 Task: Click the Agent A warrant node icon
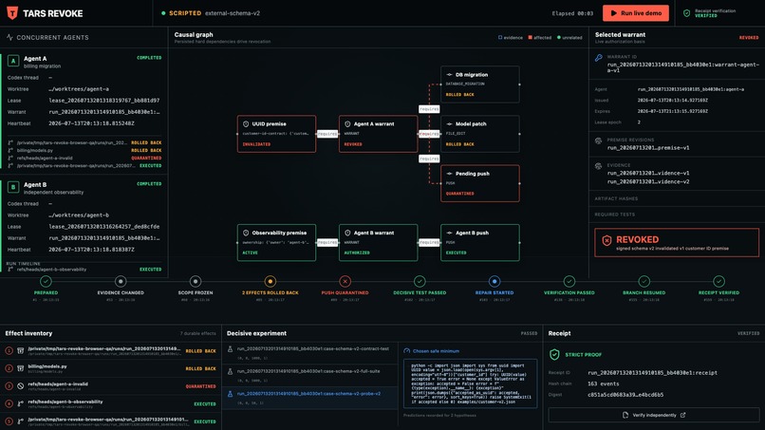click(347, 124)
